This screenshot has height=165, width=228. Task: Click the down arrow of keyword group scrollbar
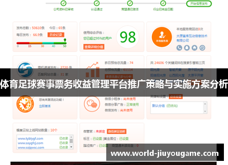click(x=205, y=111)
